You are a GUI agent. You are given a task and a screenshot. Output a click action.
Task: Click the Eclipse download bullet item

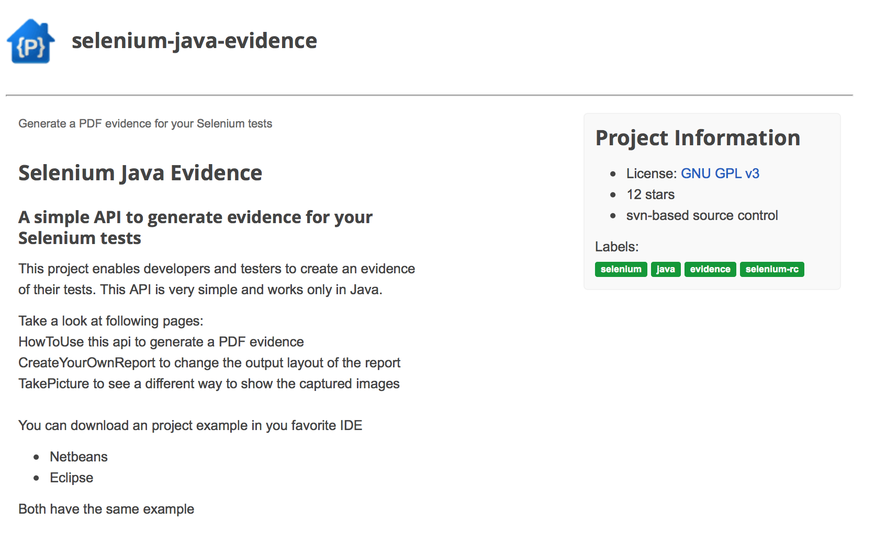point(71,477)
